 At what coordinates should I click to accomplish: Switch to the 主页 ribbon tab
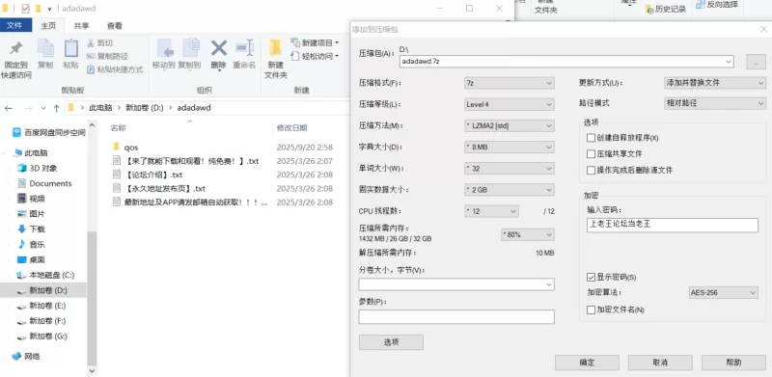[48, 26]
